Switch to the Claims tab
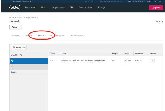 [41, 35]
